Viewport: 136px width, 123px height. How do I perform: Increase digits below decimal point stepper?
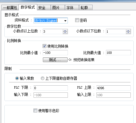[128, 30]
